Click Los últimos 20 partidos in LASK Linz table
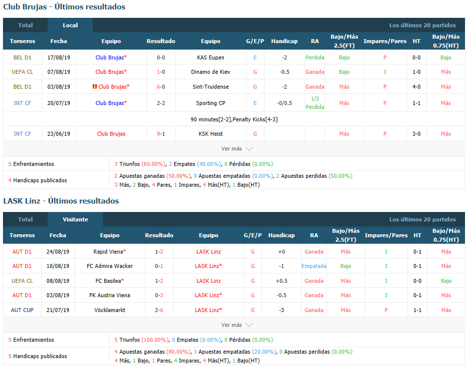 point(422,219)
